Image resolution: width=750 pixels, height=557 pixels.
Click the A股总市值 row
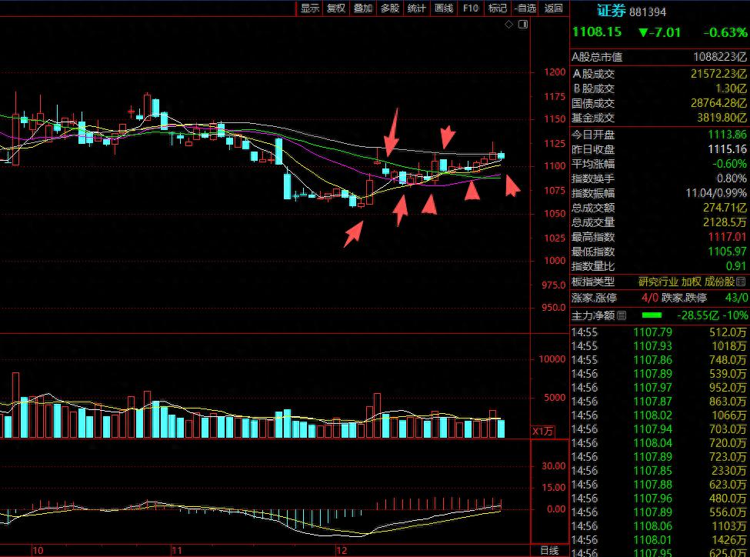tap(659, 57)
